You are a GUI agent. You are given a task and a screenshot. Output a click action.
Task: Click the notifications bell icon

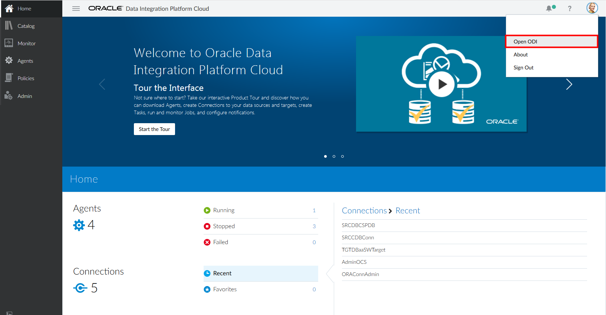pyautogui.click(x=549, y=9)
